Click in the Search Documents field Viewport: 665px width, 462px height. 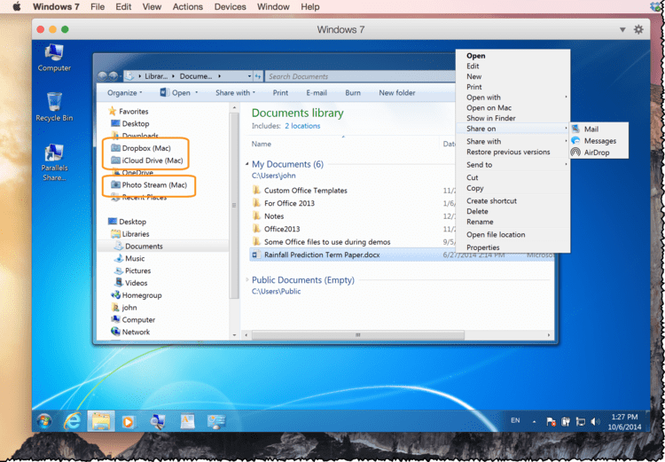(361, 76)
